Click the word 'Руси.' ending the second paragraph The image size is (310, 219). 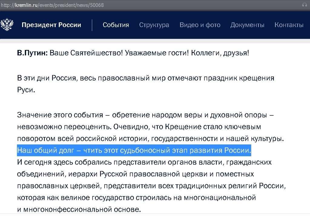[x=26, y=90]
